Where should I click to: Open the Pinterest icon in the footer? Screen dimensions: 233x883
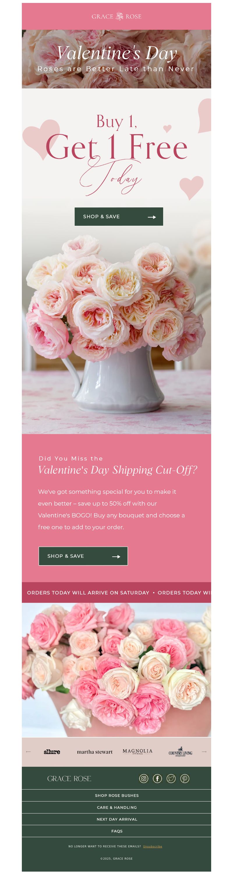[184, 778]
